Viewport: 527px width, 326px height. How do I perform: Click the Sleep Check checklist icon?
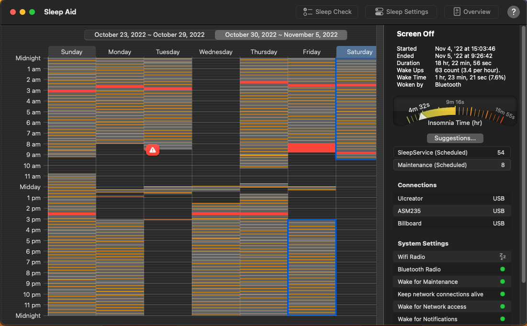(307, 12)
